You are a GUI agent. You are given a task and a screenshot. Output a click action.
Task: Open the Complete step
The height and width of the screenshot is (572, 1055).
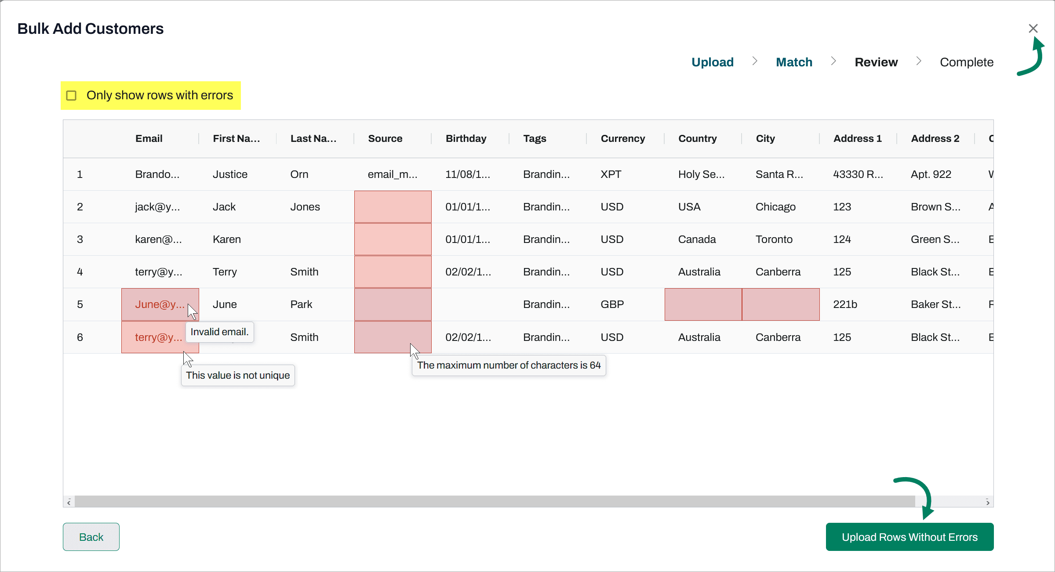coord(966,62)
